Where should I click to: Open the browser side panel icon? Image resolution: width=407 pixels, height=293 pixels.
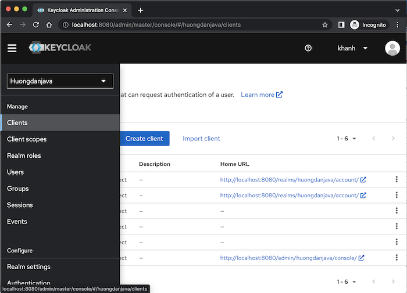coord(341,25)
